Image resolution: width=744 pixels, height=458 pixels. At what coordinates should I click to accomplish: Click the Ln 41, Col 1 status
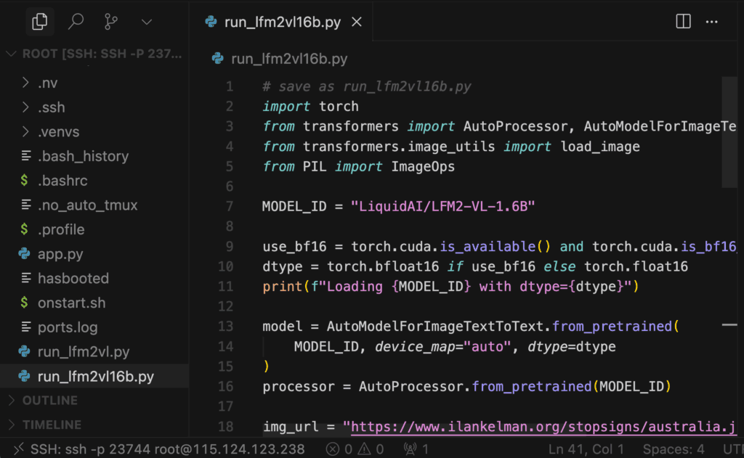pyautogui.click(x=586, y=449)
